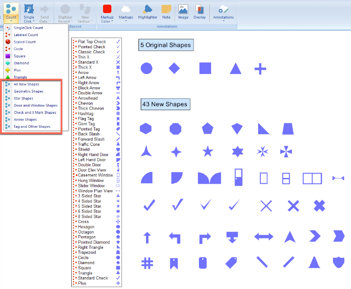Click the window plan view shape
The image size is (351, 289).
click(338, 178)
